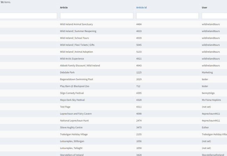
Task: Click article id 2474
Action: 139,121
